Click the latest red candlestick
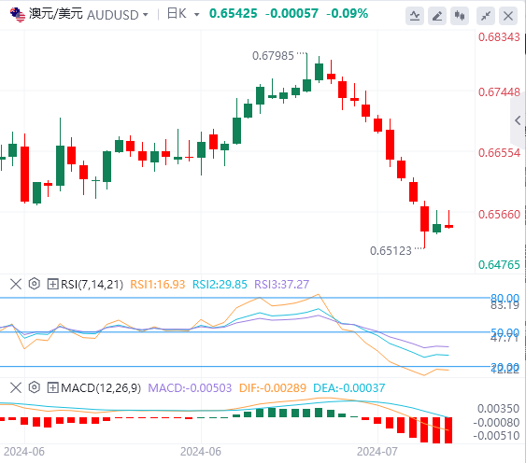Image resolution: width=526 pixels, height=463 pixels. click(x=448, y=226)
